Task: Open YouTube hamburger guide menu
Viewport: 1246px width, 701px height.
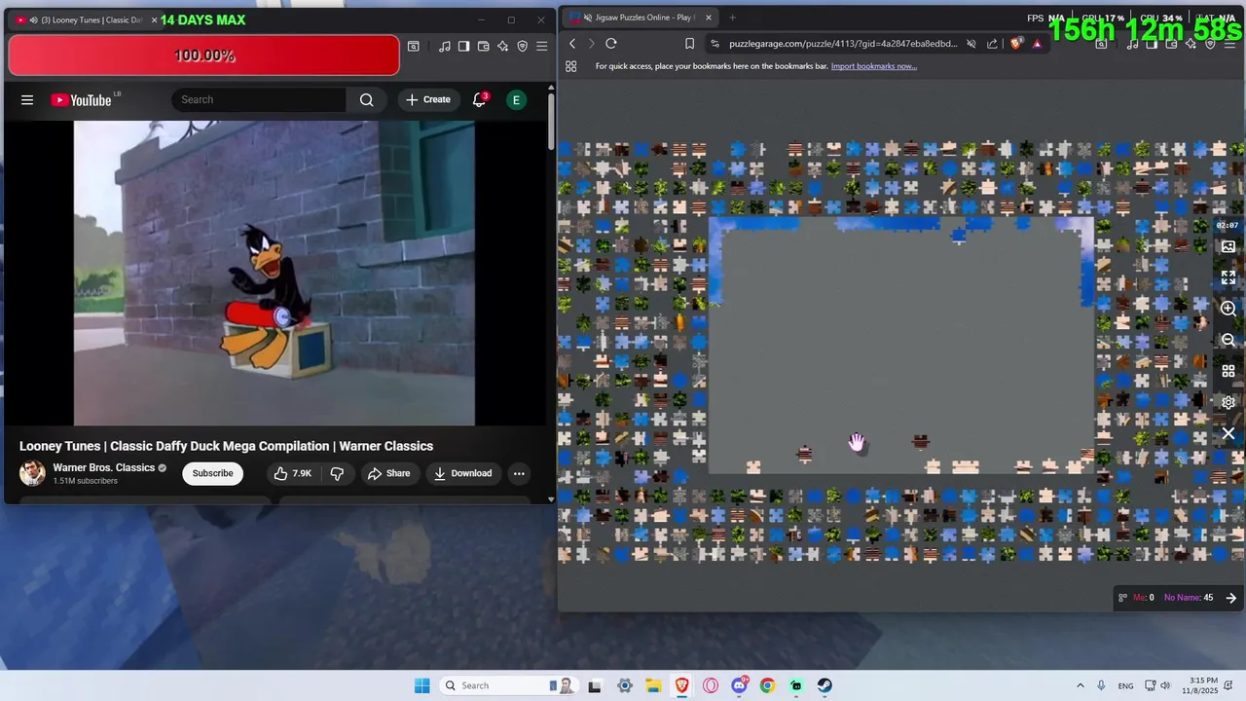Action: 27,99
